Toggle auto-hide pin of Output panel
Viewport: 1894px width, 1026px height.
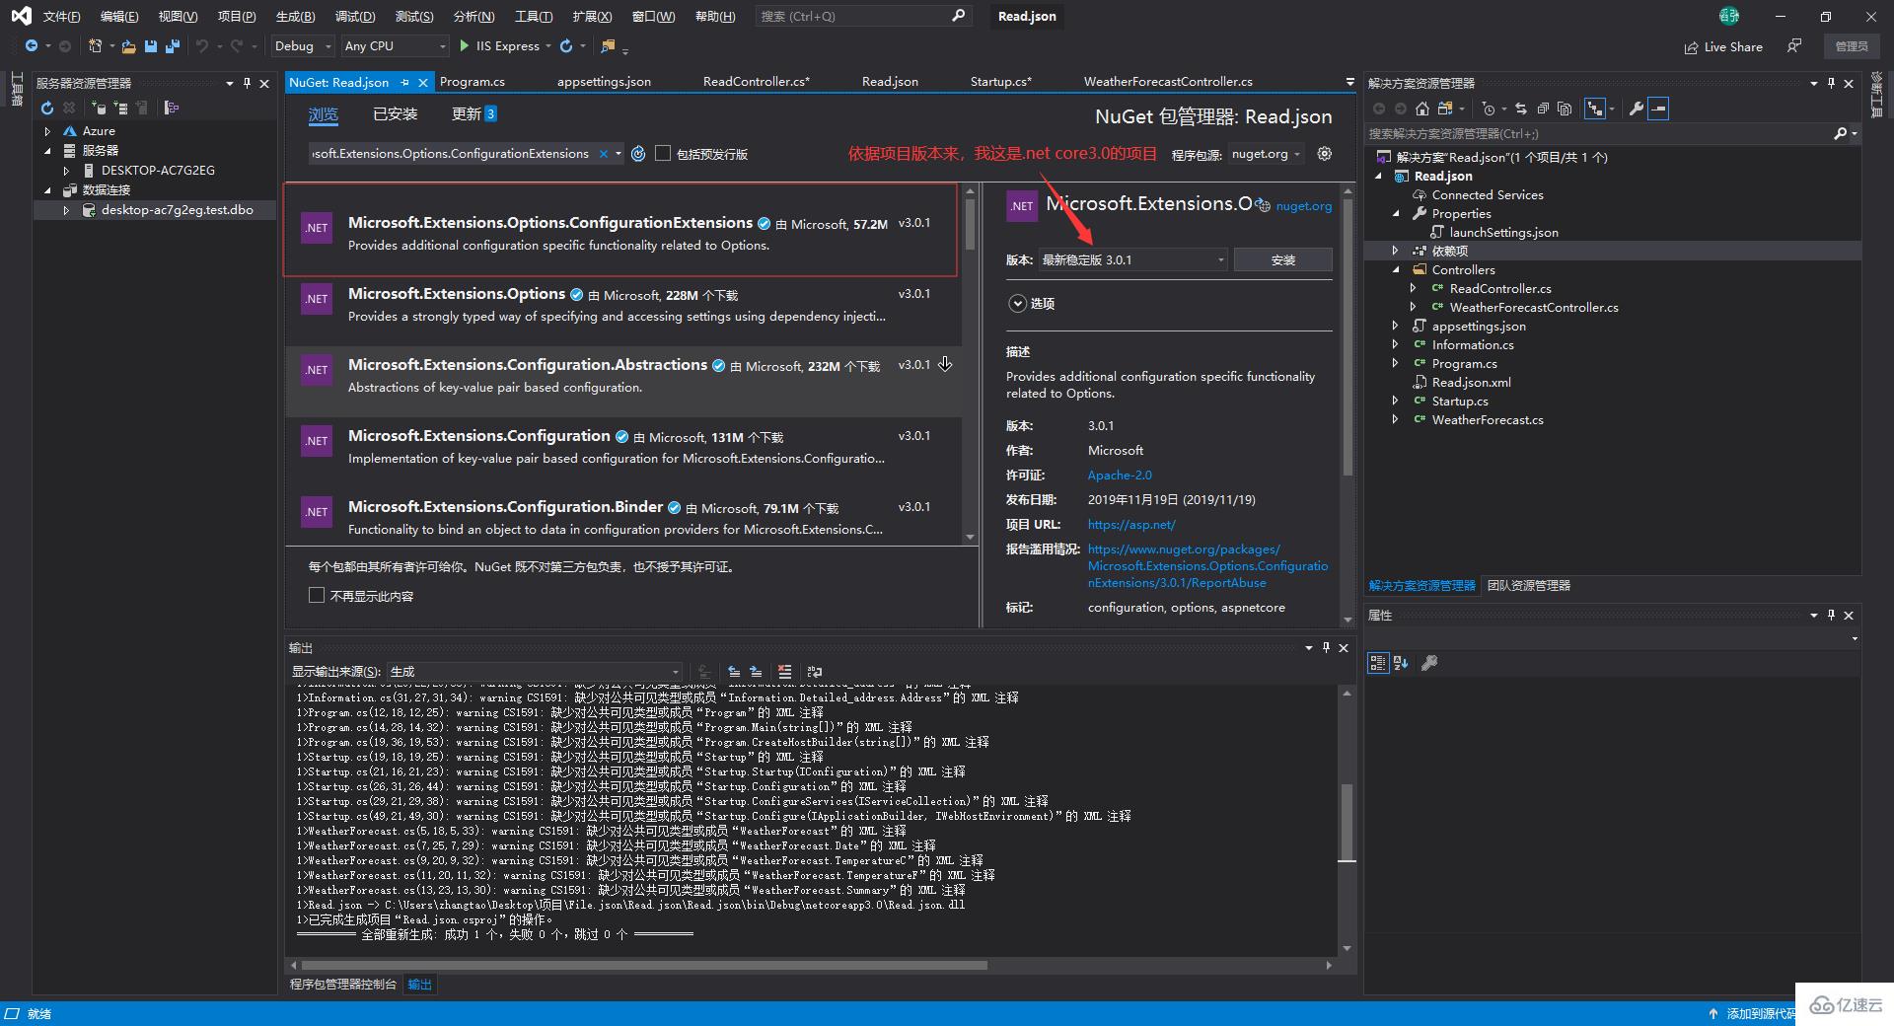pos(1326,648)
